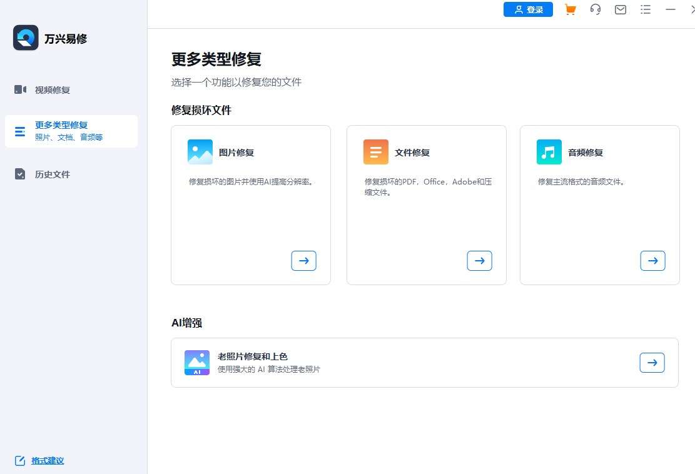Click the 图片修复 card title

tap(236, 153)
